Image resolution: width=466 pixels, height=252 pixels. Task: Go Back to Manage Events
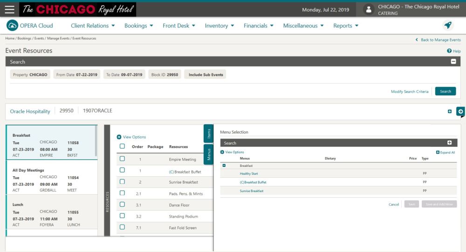[438, 40]
